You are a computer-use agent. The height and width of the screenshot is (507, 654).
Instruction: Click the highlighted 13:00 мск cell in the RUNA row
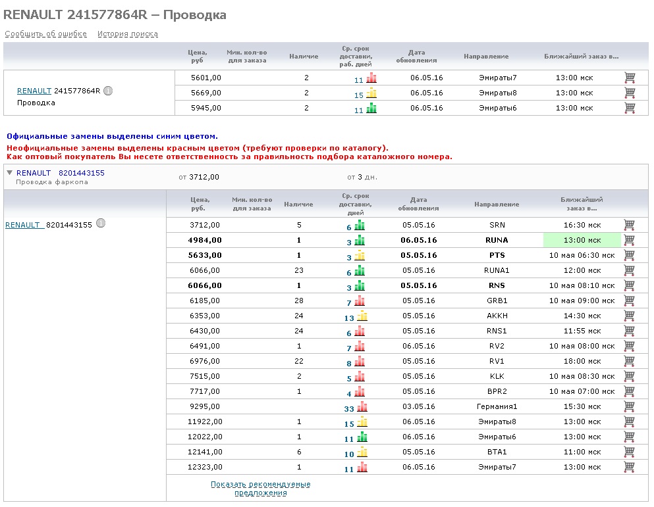point(582,240)
